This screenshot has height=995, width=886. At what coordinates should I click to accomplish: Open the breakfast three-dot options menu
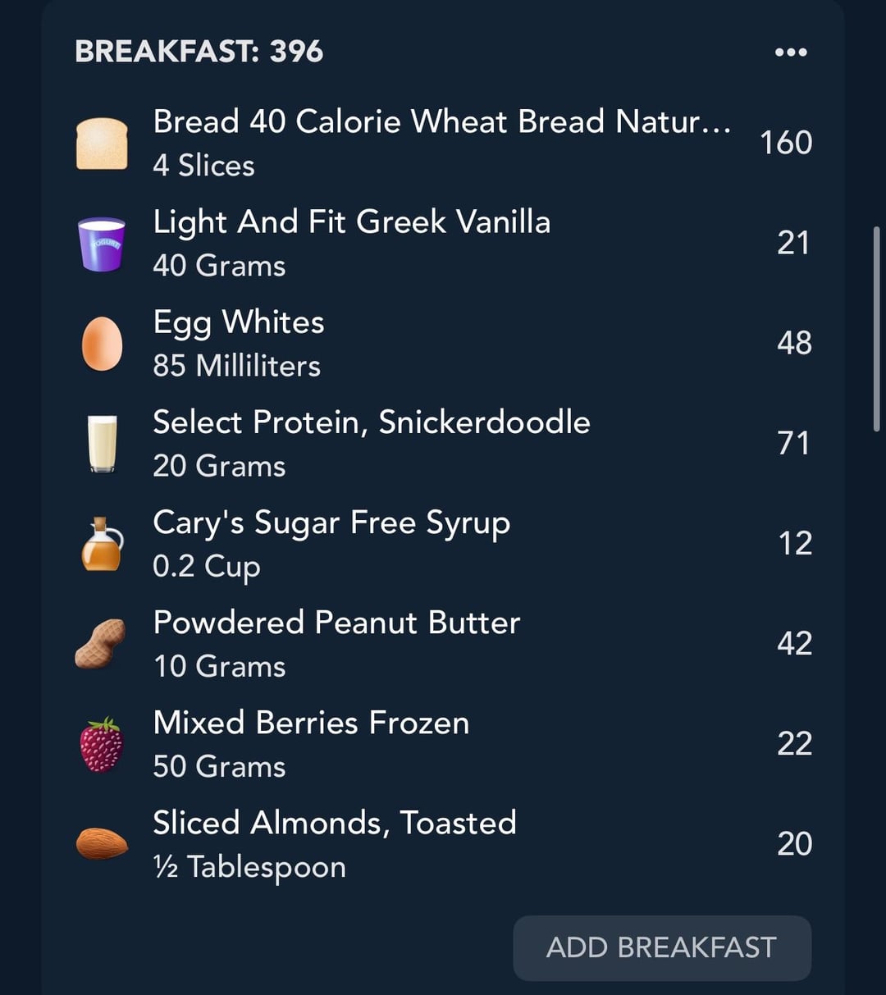coord(791,52)
